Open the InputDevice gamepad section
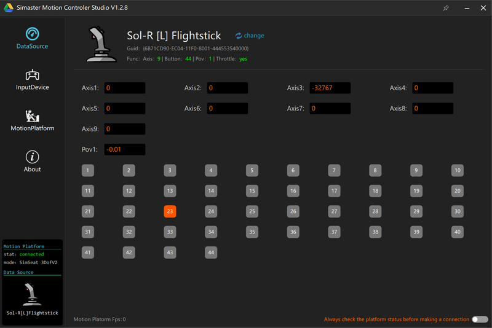This screenshot has height=328, width=492. pyautogui.click(x=33, y=80)
